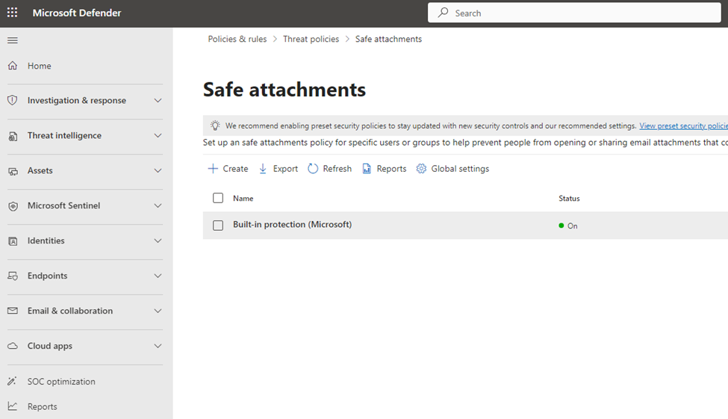
Task: Go to Policies & rules breadcrumb
Action: click(237, 39)
